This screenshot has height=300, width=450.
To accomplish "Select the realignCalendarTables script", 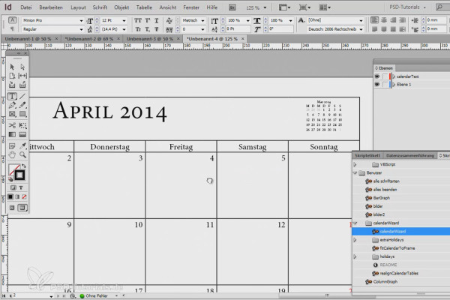I will click(x=399, y=273).
